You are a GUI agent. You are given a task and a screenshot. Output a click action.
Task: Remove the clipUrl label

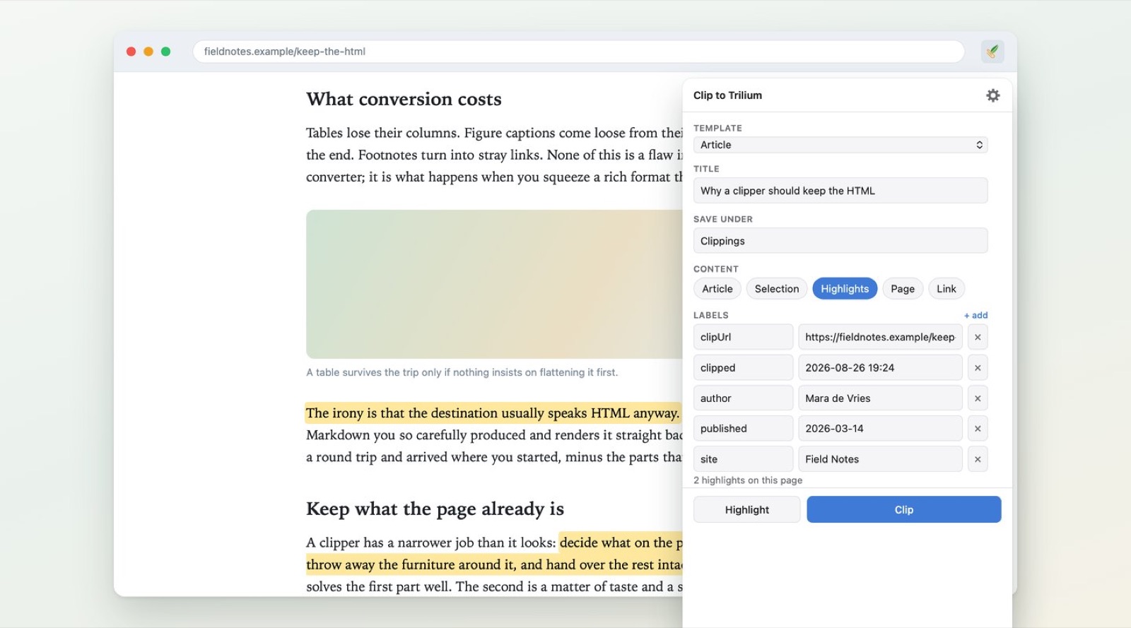(x=978, y=337)
